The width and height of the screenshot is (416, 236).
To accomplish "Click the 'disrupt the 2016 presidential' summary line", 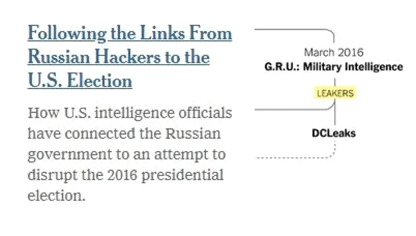I will pos(125,175).
